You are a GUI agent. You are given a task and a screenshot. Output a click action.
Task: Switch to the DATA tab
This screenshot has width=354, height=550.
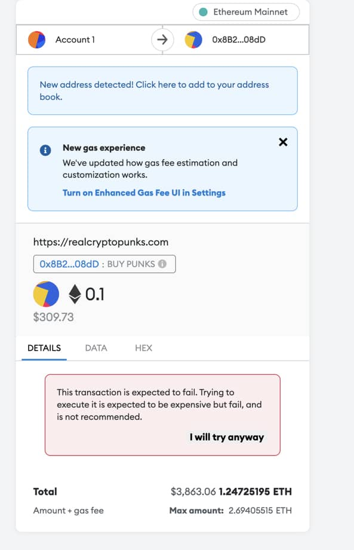coord(96,348)
